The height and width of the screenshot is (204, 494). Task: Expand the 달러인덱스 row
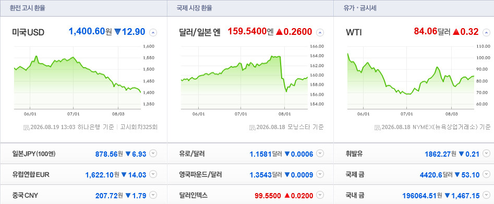click(x=320, y=196)
